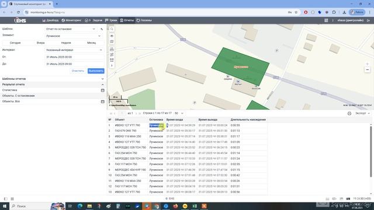Click the table vertical scrollbar
The height and width of the screenshot is (210, 374).
click(370, 152)
